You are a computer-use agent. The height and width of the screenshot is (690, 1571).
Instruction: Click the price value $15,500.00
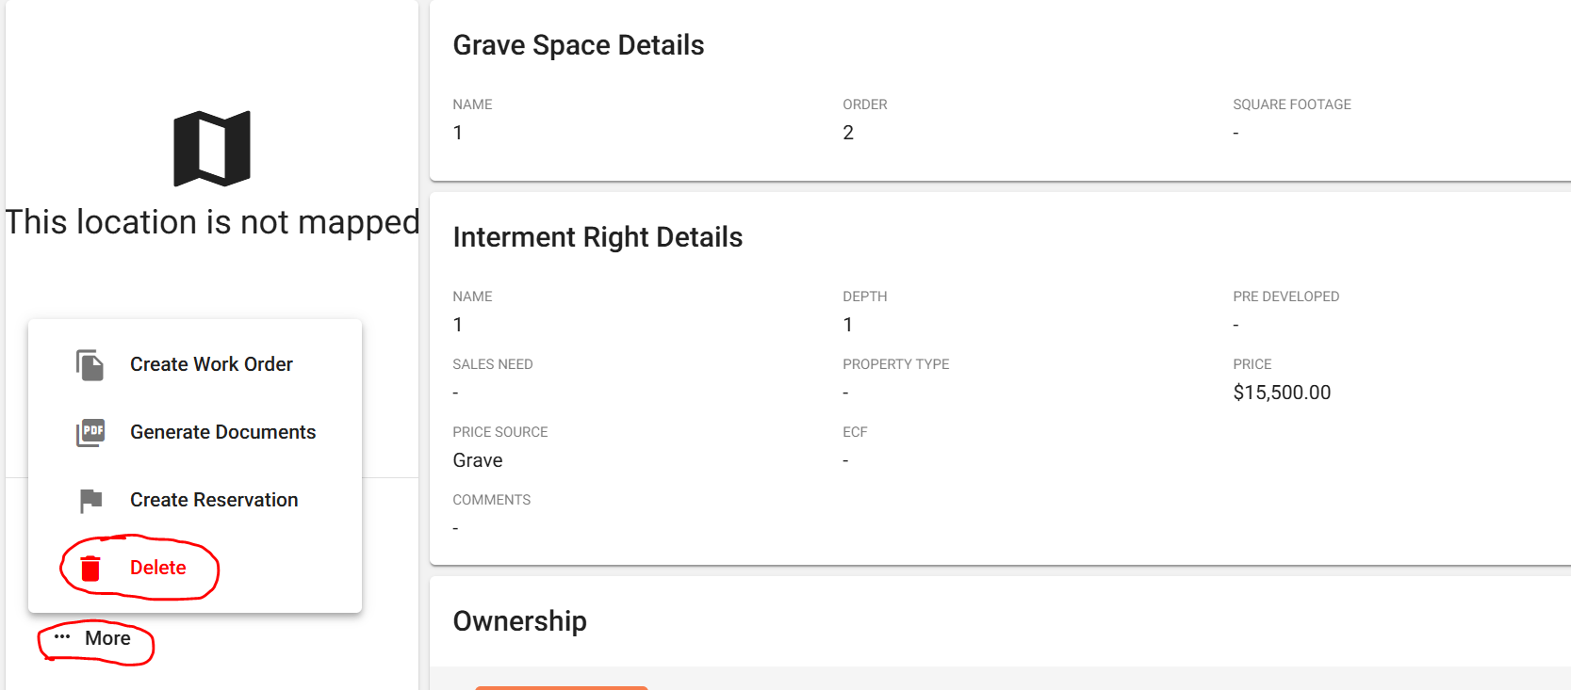(1282, 393)
